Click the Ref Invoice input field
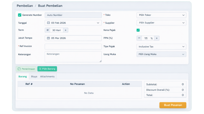The width and height of the screenshot is (204, 114). (x=73, y=47)
